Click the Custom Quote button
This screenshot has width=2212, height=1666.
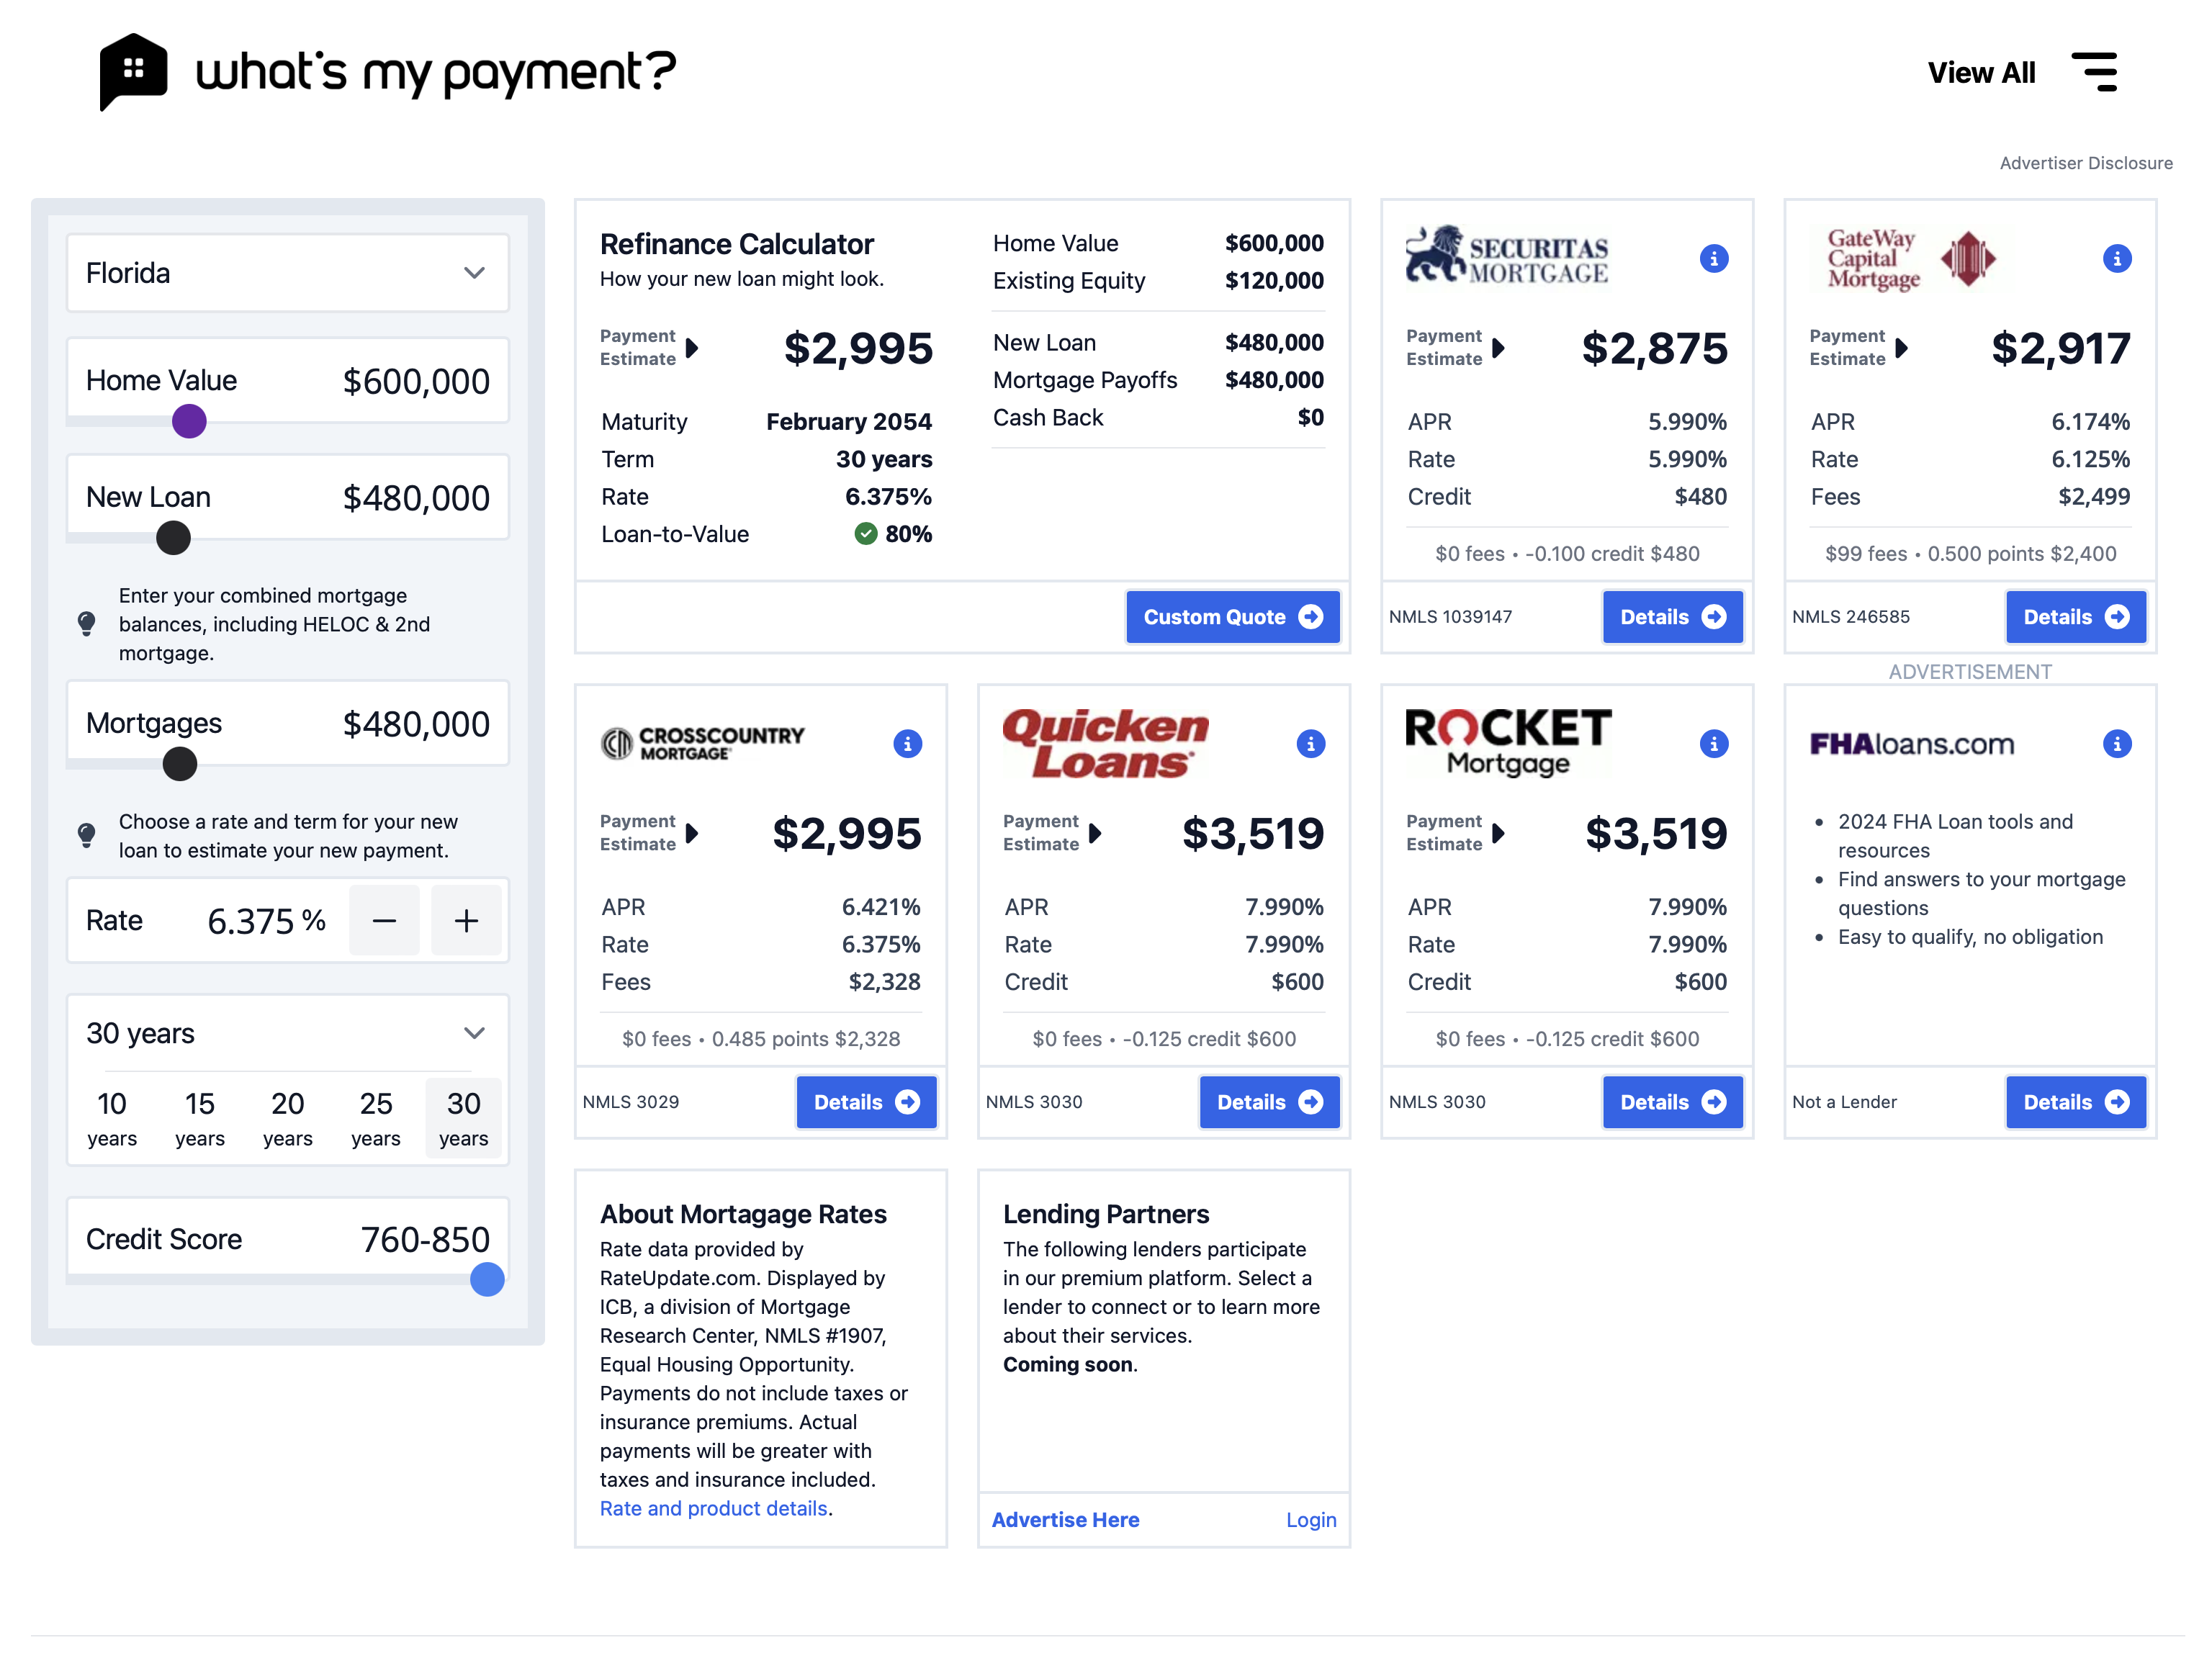tap(1232, 617)
